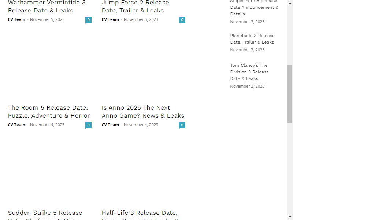Open comment count badge for Warhammer Vermintide 3
Image resolution: width=375 pixels, height=220 pixels.
click(89, 20)
